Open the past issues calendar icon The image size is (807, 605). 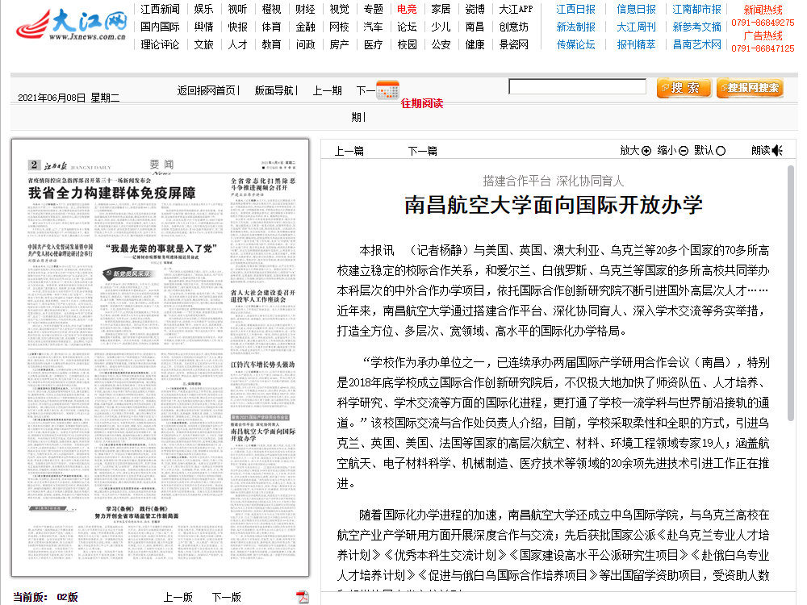(388, 90)
